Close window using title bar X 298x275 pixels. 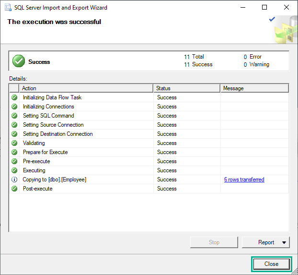point(287,7)
